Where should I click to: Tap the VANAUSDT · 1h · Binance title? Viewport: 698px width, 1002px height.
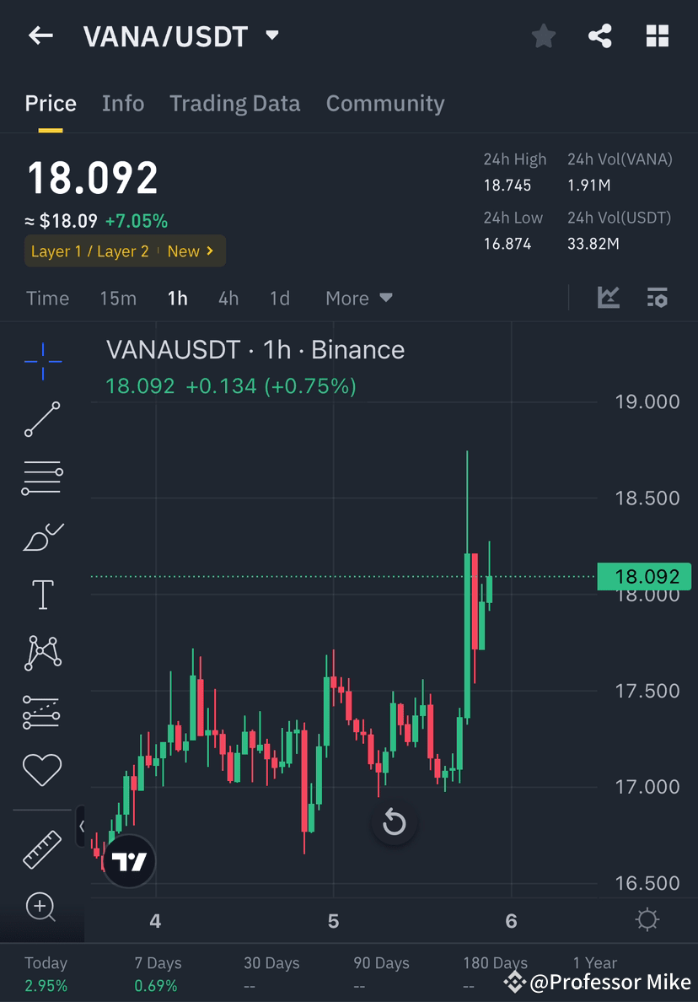tap(255, 350)
